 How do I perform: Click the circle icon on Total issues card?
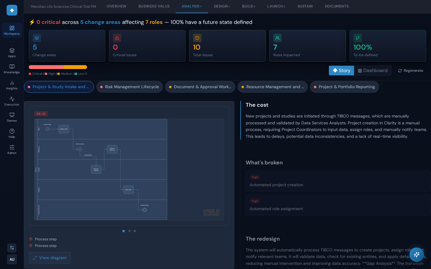coord(197,38)
